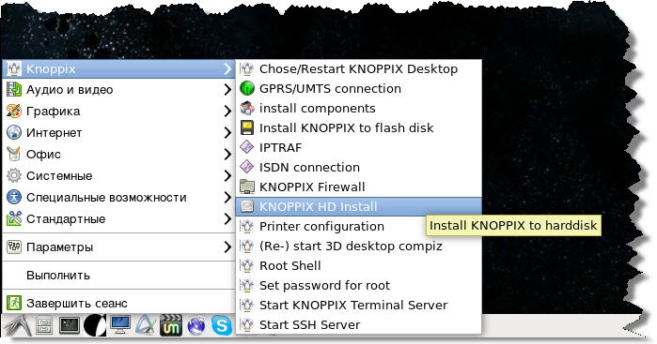The image size is (657, 344).
Task: Click the penguin icon beside Set password for root
Action: coord(247,285)
